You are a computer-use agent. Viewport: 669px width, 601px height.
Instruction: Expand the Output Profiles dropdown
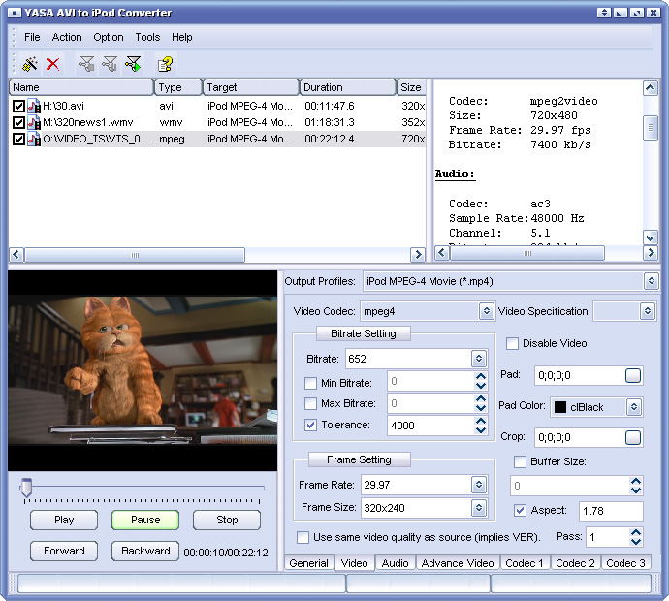pyautogui.click(x=651, y=281)
